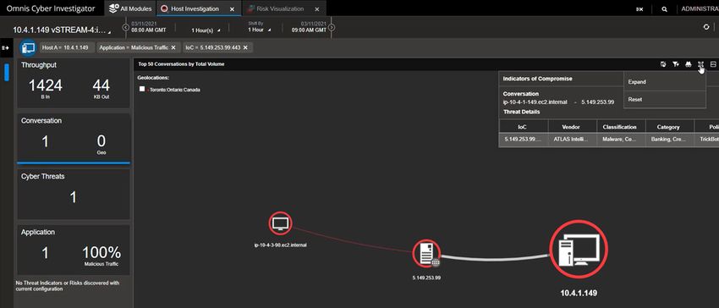Sort by the IoC column header
This screenshot has height=308, width=719.
524,127
